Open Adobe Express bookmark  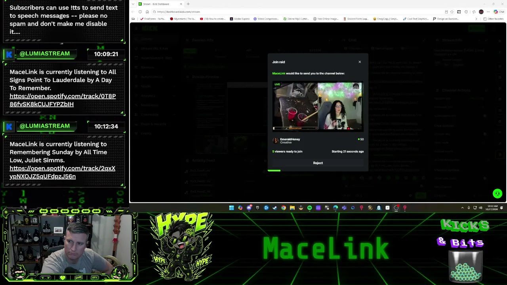tap(240, 19)
